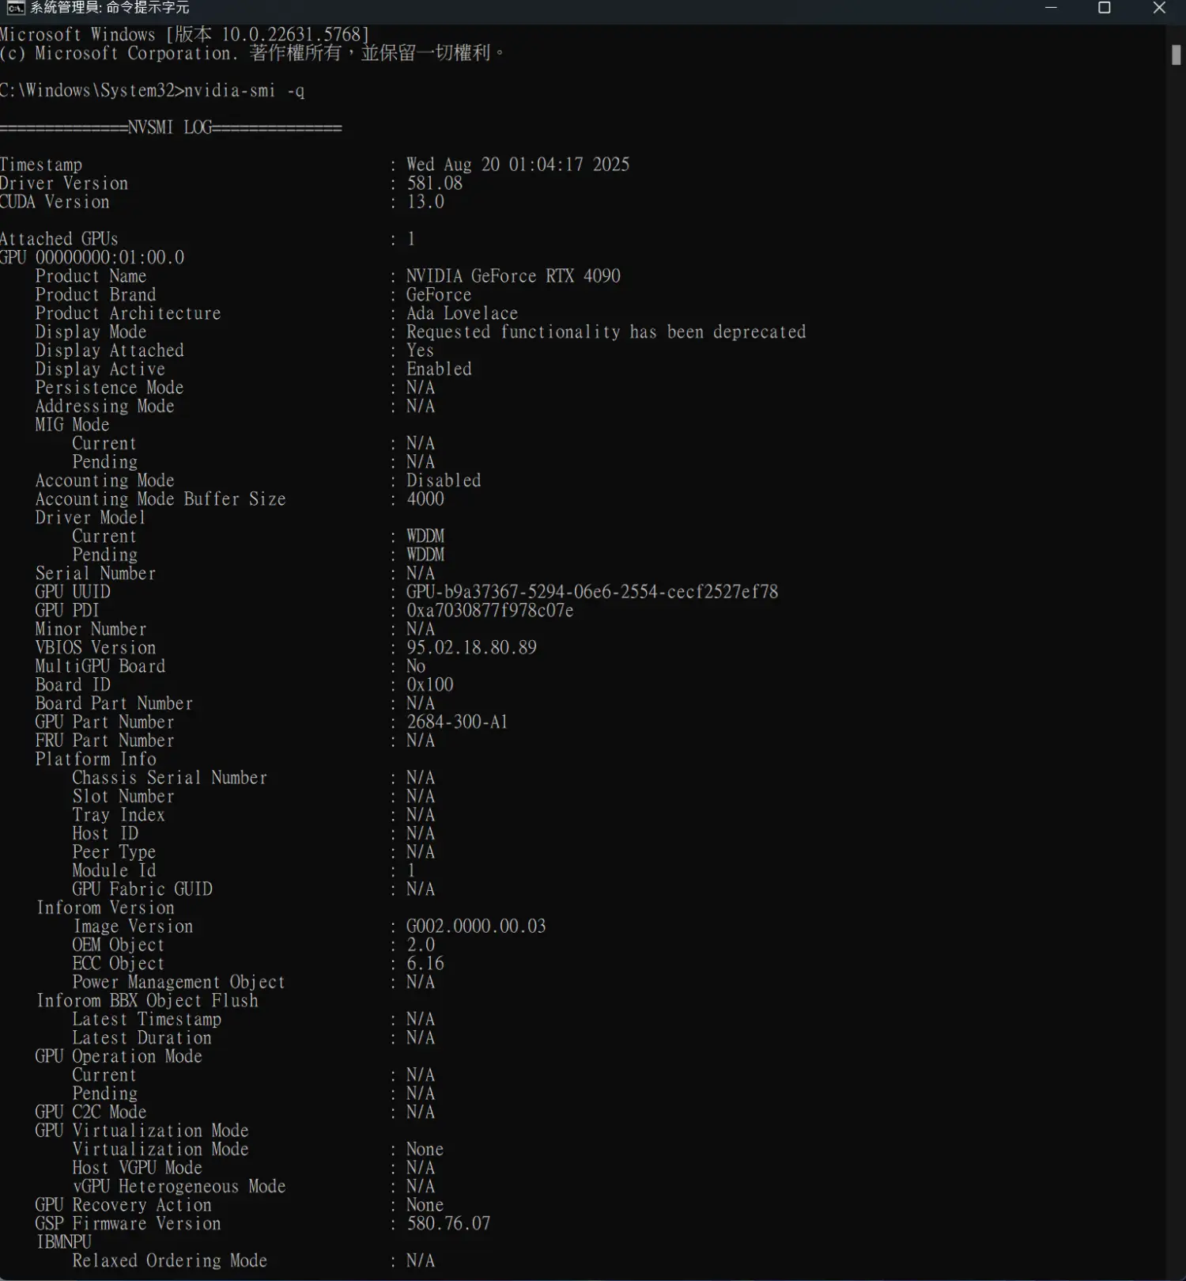Click the vertical scrollbar thumb
This screenshot has height=1281, width=1186.
(x=1176, y=55)
